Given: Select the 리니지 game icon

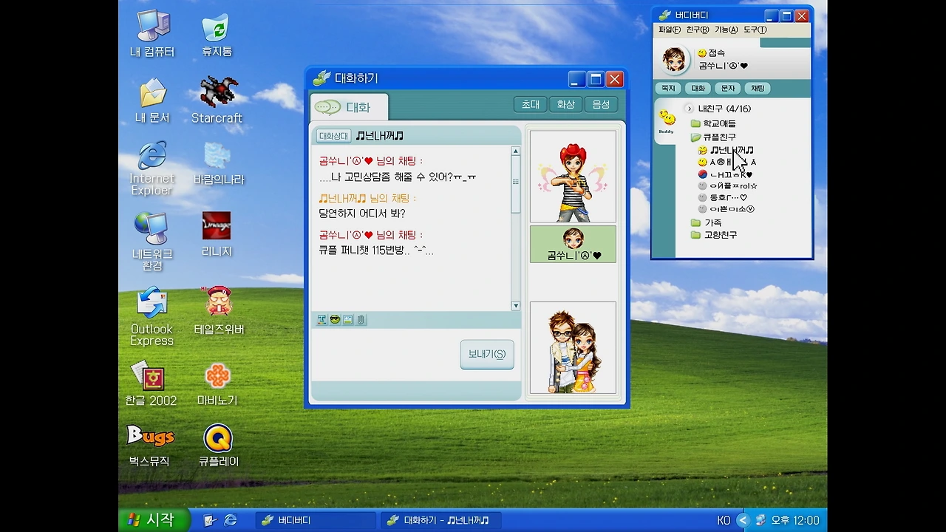Looking at the screenshot, I should coord(217,235).
